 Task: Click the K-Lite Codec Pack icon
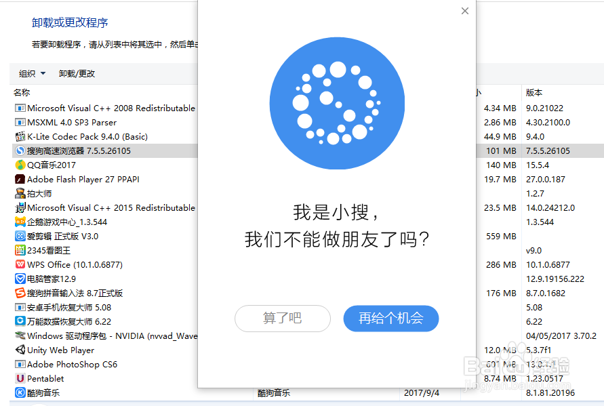point(19,136)
